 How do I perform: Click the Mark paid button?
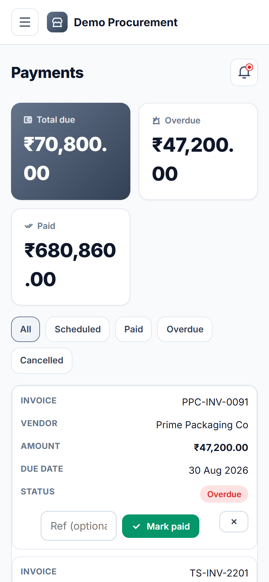pos(161,526)
